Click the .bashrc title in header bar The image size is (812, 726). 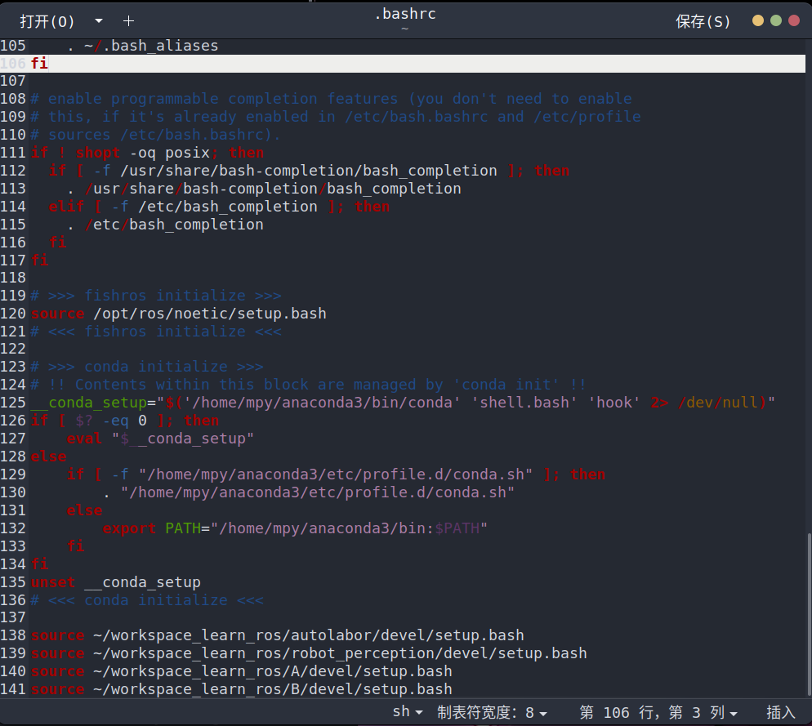(404, 15)
